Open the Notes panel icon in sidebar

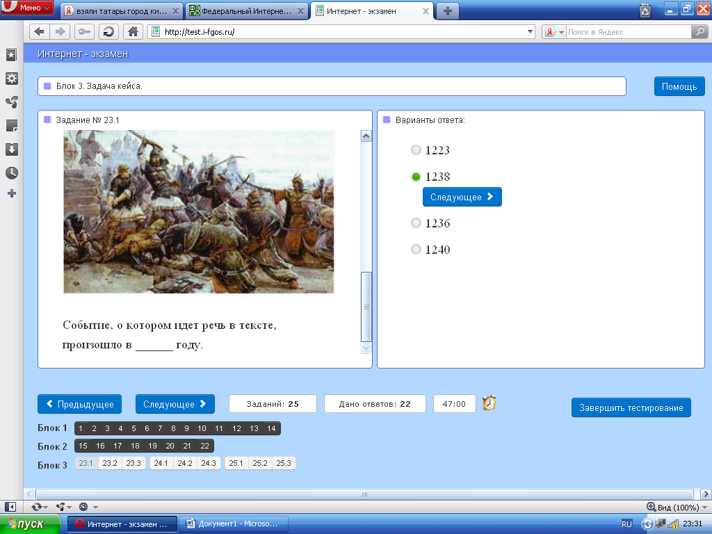[x=11, y=126]
